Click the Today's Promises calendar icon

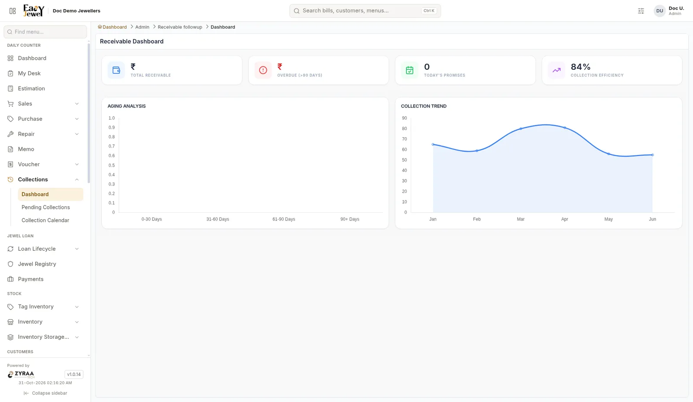click(410, 70)
